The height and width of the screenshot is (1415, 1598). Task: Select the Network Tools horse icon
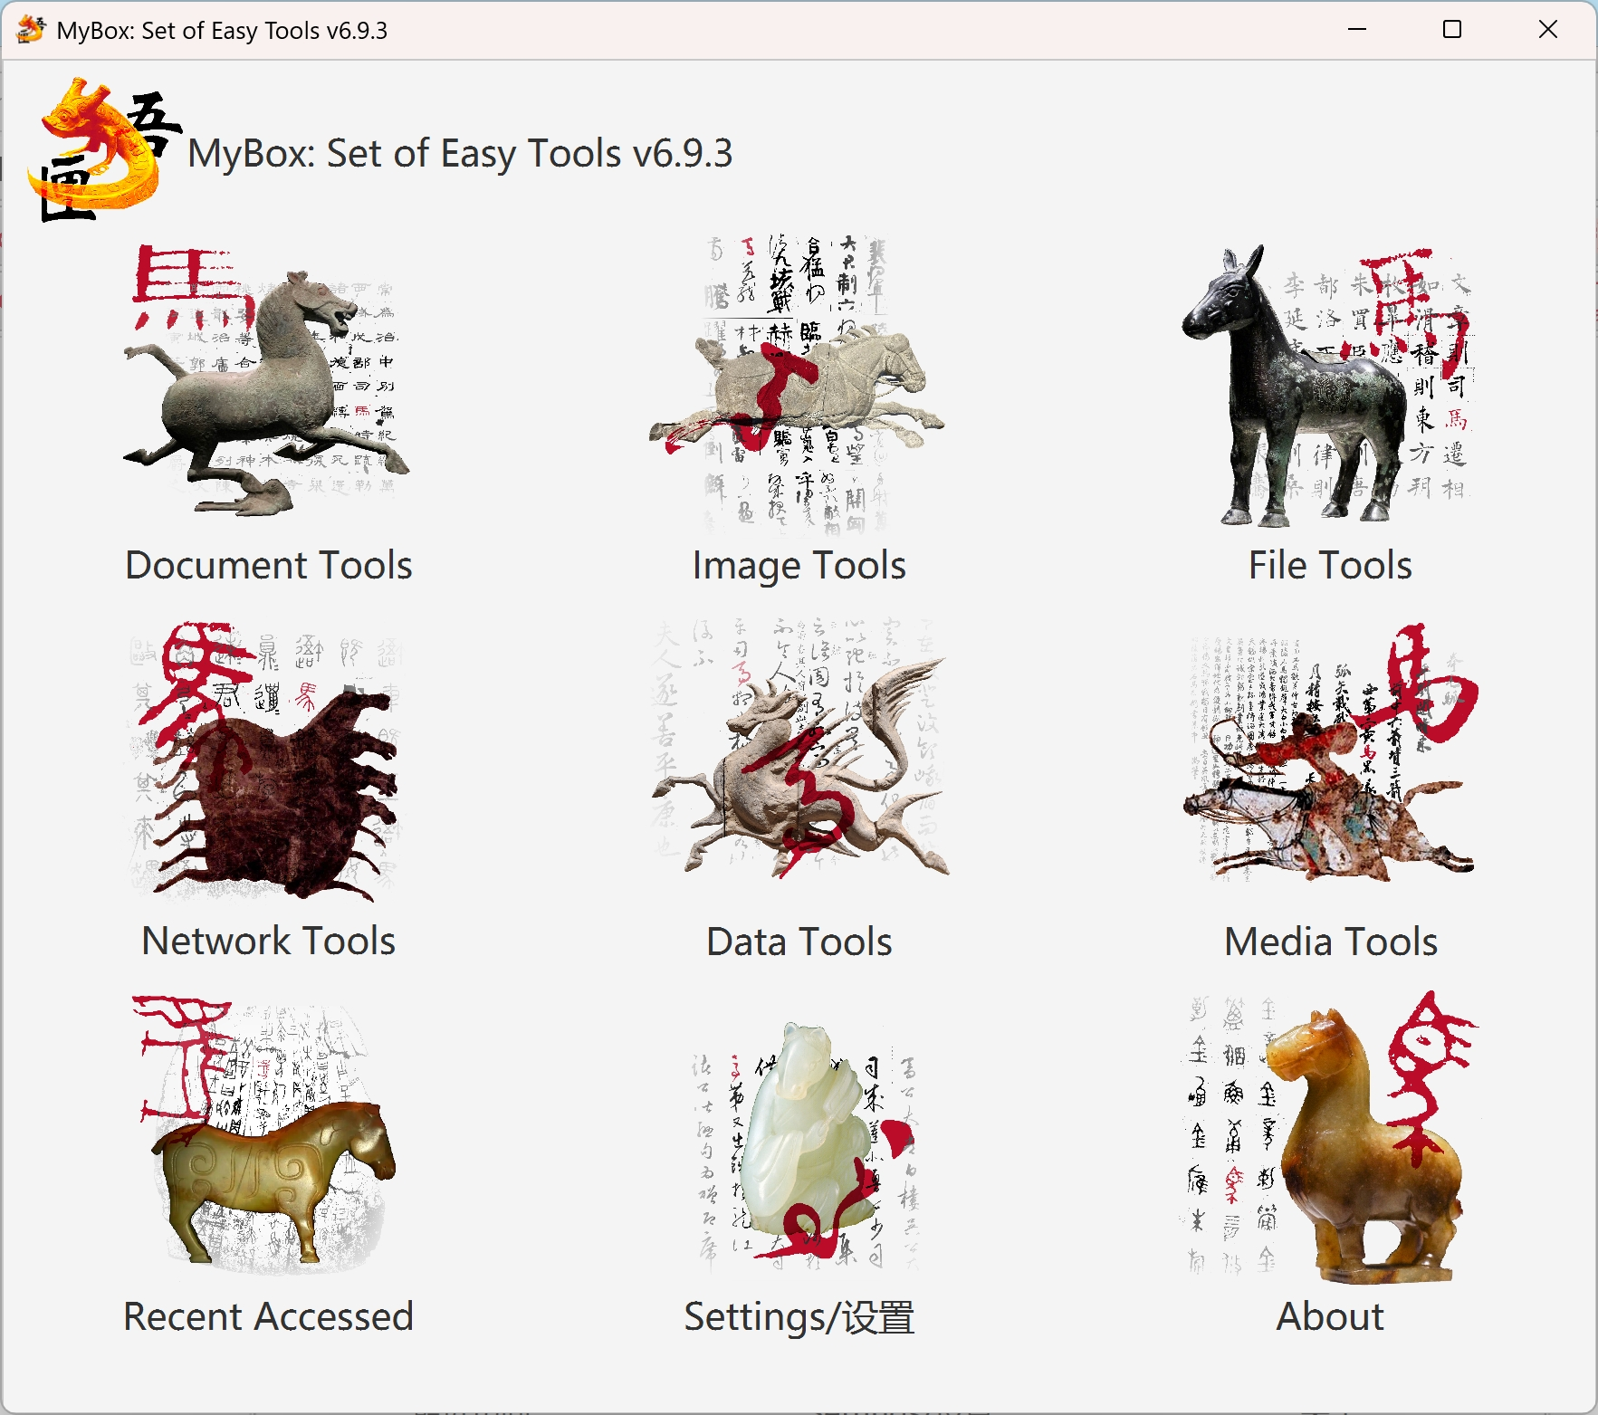coord(268,760)
